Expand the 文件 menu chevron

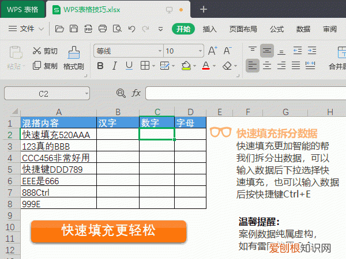[x=41, y=29]
